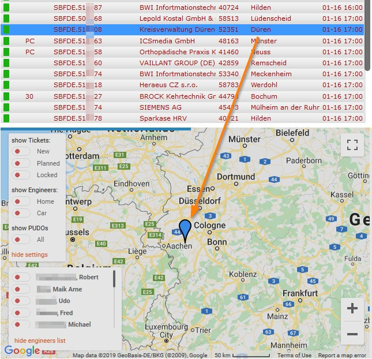Image resolution: width=372 pixels, height=359 pixels.
Task: Click the green status square for Werdohl row
Action: pos(6,85)
